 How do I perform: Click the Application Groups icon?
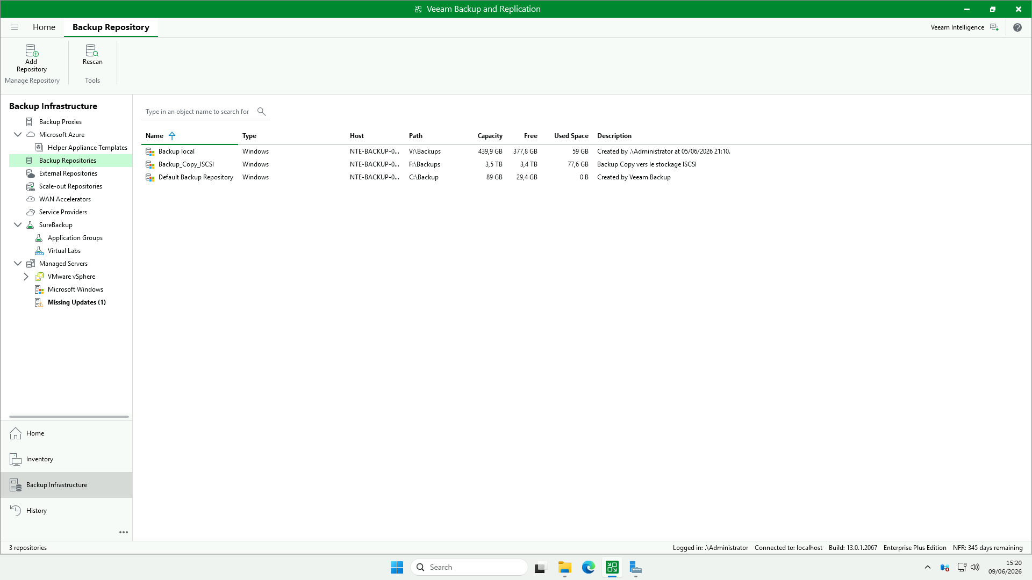click(39, 238)
